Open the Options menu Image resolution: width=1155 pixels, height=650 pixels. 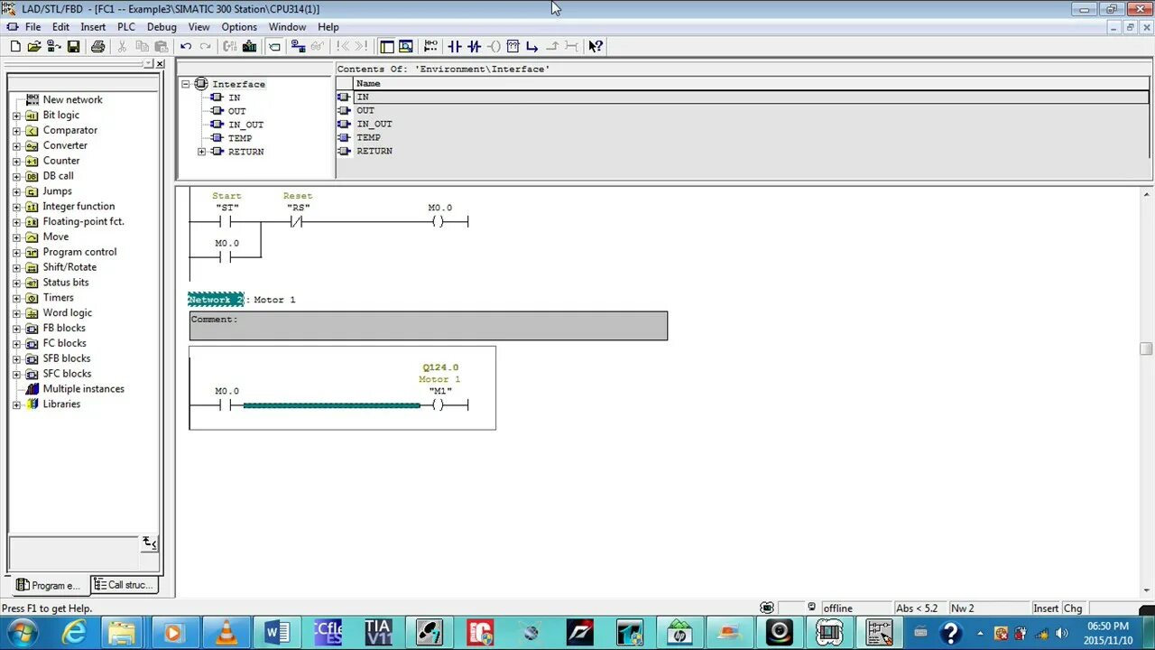pyautogui.click(x=239, y=27)
